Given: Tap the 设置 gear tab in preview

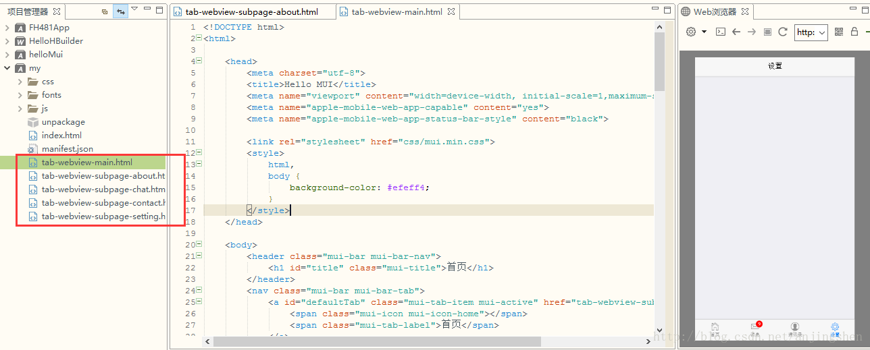Looking at the screenshot, I should tap(835, 330).
